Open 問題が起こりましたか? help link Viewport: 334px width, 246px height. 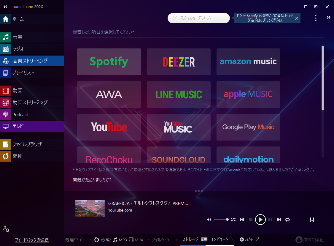tap(92, 180)
